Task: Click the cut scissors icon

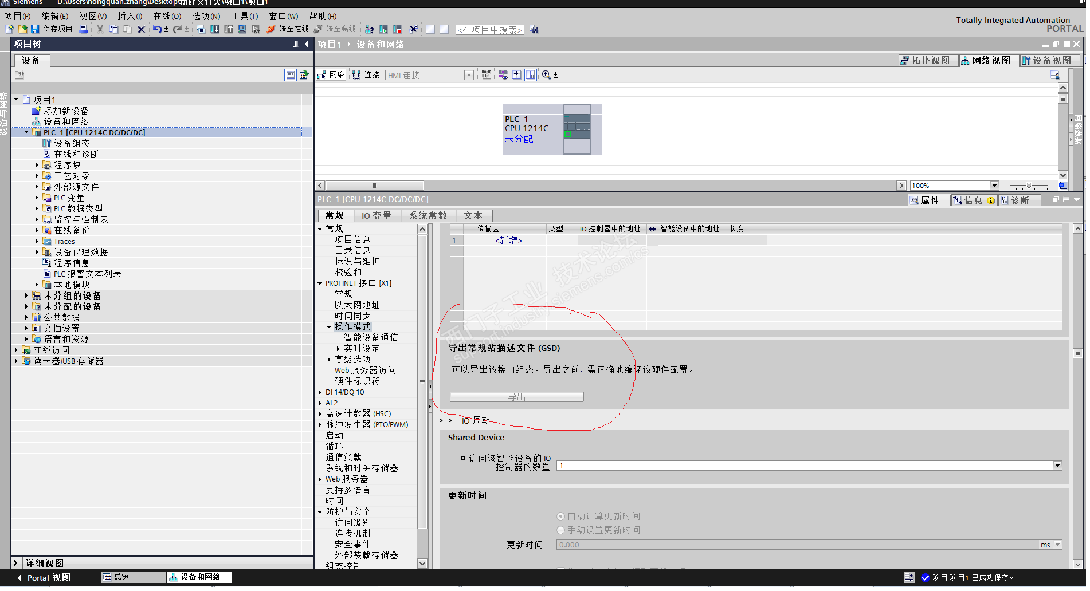Action: point(100,29)
